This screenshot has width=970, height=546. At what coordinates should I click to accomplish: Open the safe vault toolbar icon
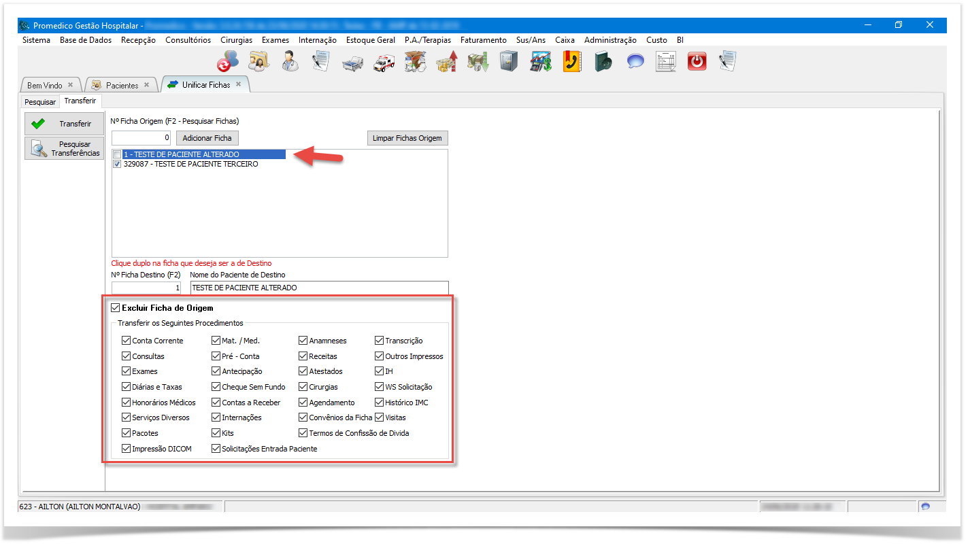point(508,62)
